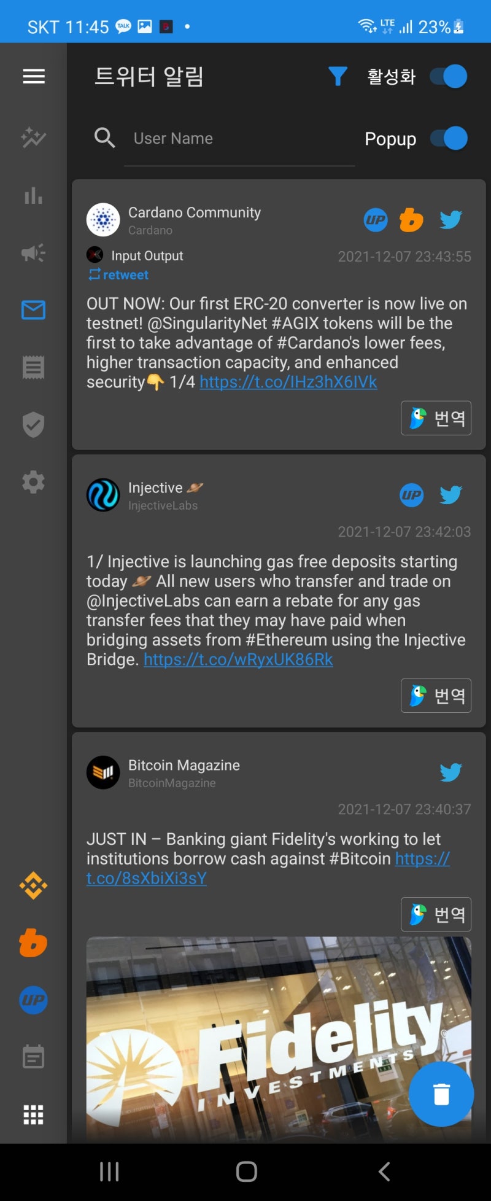
Task: Open the grid apps sidebar icon
Action: click(34, 1114)
